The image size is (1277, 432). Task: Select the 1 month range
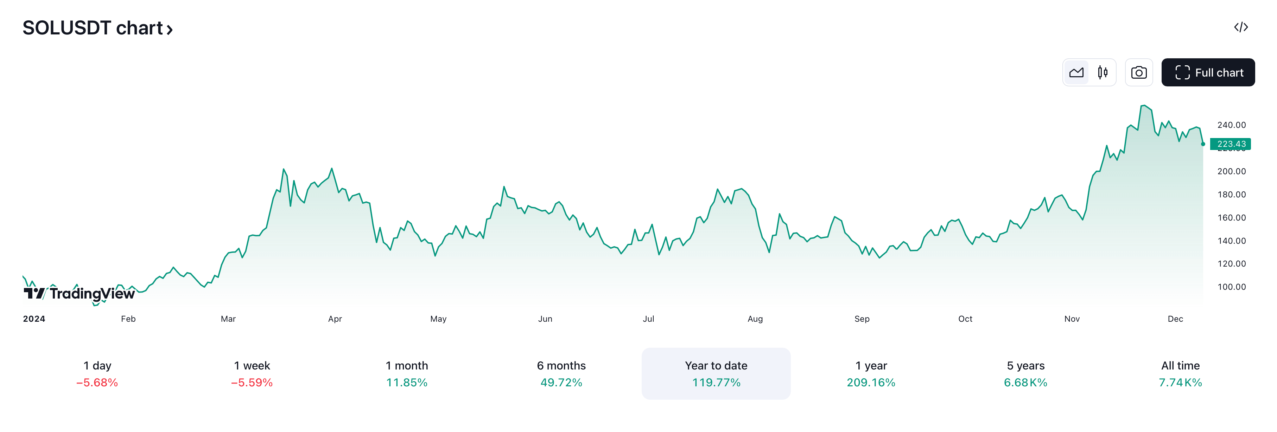click(407, 374)
